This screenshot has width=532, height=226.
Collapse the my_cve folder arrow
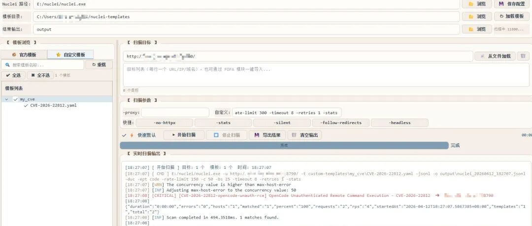coord(6,99)
